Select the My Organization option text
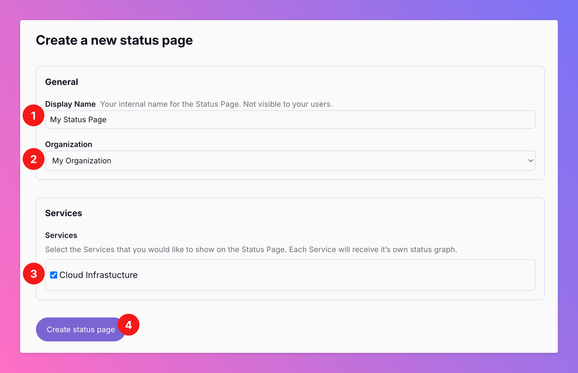Viewport: 578px width, 373px height. click(x=82, y=161)
